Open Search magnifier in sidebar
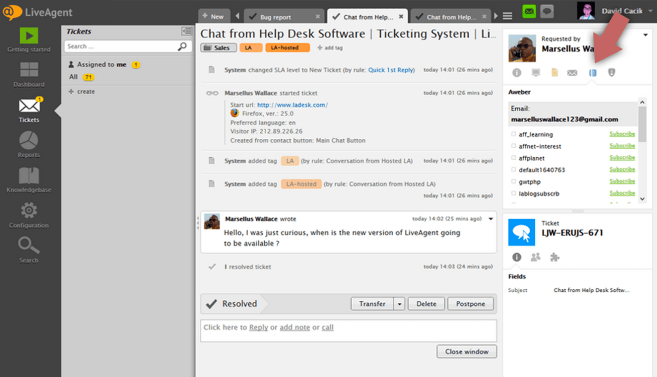This screenshot has width=657, height=377. pyautogui.click(x=29, y=245)
